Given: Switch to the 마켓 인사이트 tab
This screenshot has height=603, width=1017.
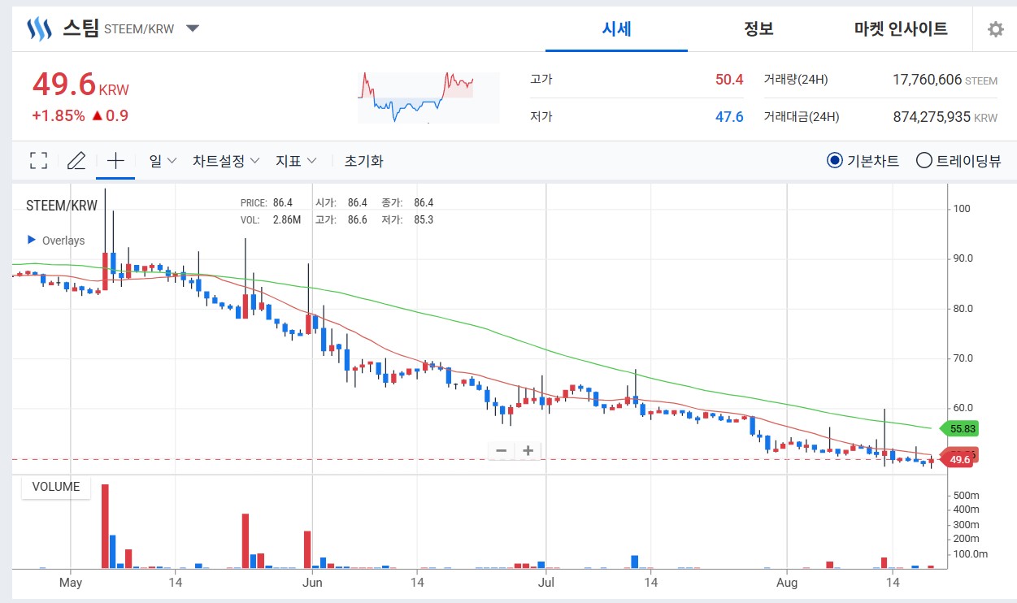Looking at the screenshot, I should pyautogui.click(x=901, y=29).
